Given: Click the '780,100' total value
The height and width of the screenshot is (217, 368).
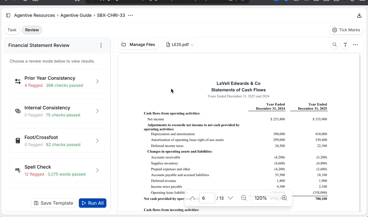Looking at the screenshot, I should [321, 198].
